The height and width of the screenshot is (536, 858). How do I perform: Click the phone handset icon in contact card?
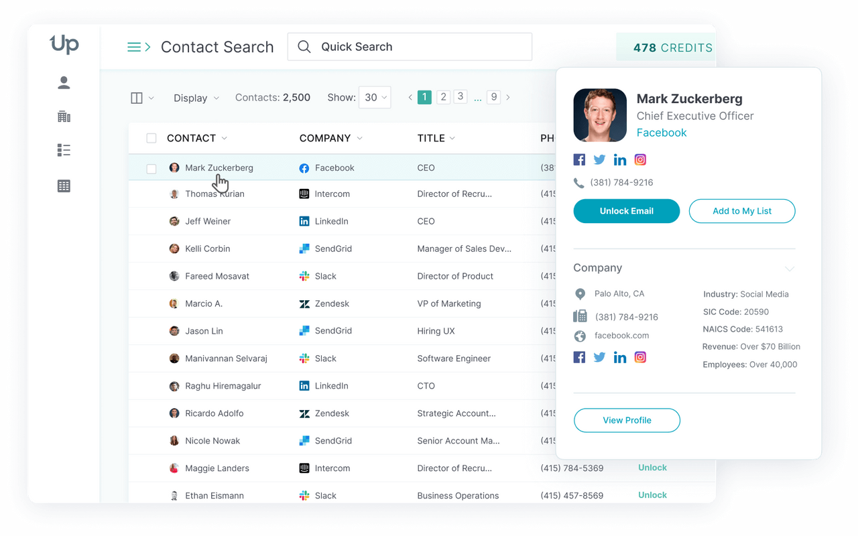[579, 183]
